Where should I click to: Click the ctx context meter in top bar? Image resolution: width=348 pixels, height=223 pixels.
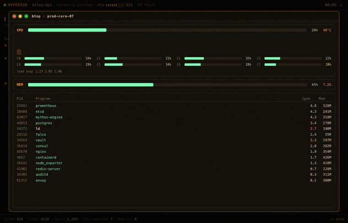click(115, 5)
